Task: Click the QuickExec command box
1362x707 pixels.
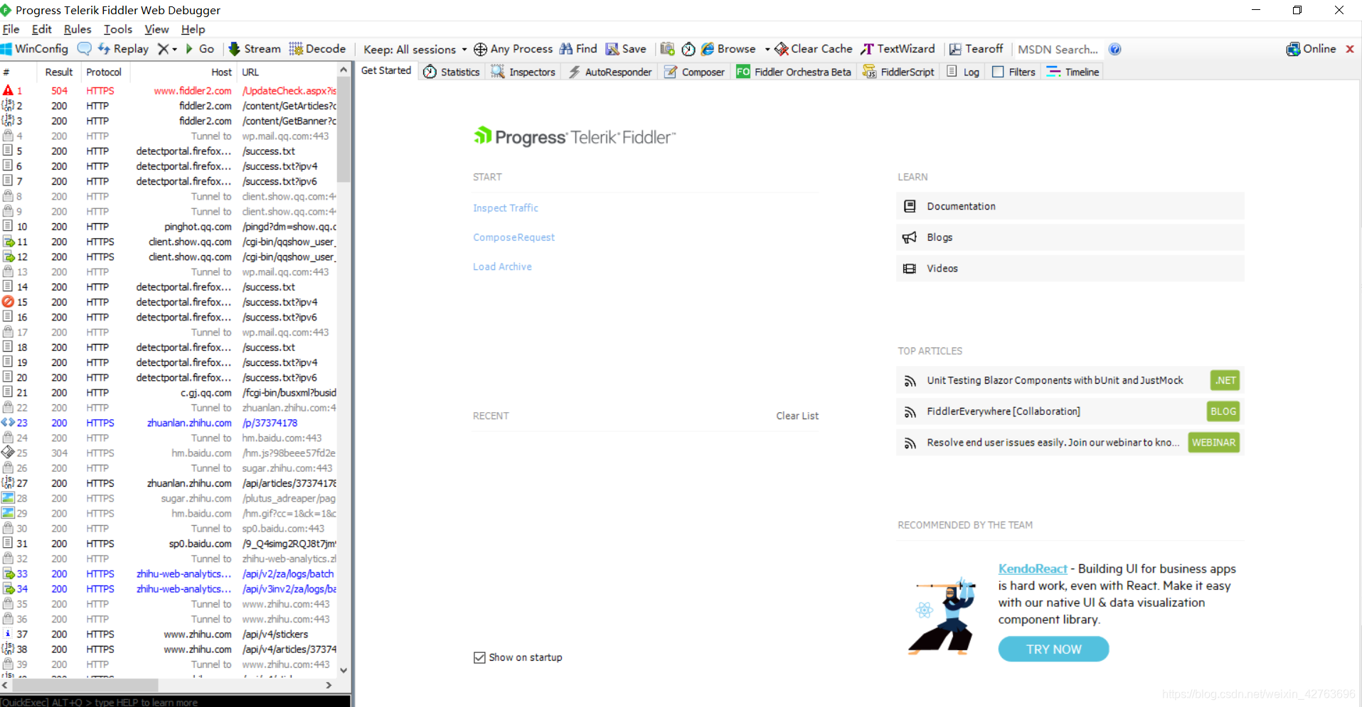Action: [x=175, y=701]
